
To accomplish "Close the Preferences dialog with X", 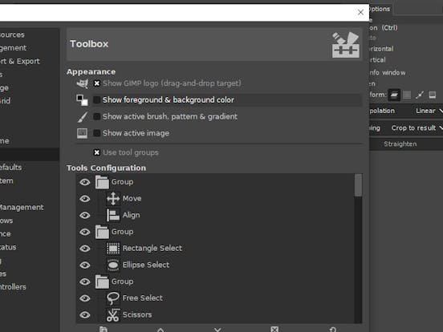I will (x=360, y=12).
